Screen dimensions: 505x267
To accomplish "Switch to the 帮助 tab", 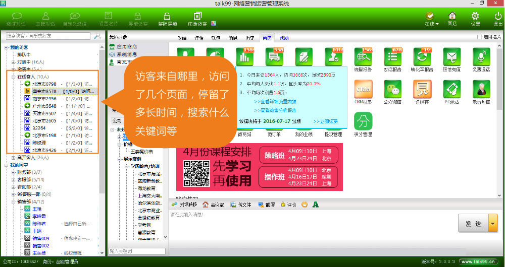I will tap(284, 38).
